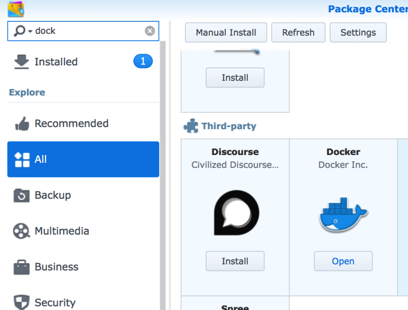Click the Business briefcase icon
This screenshot has width=408, height=310.
coord(22,267)
